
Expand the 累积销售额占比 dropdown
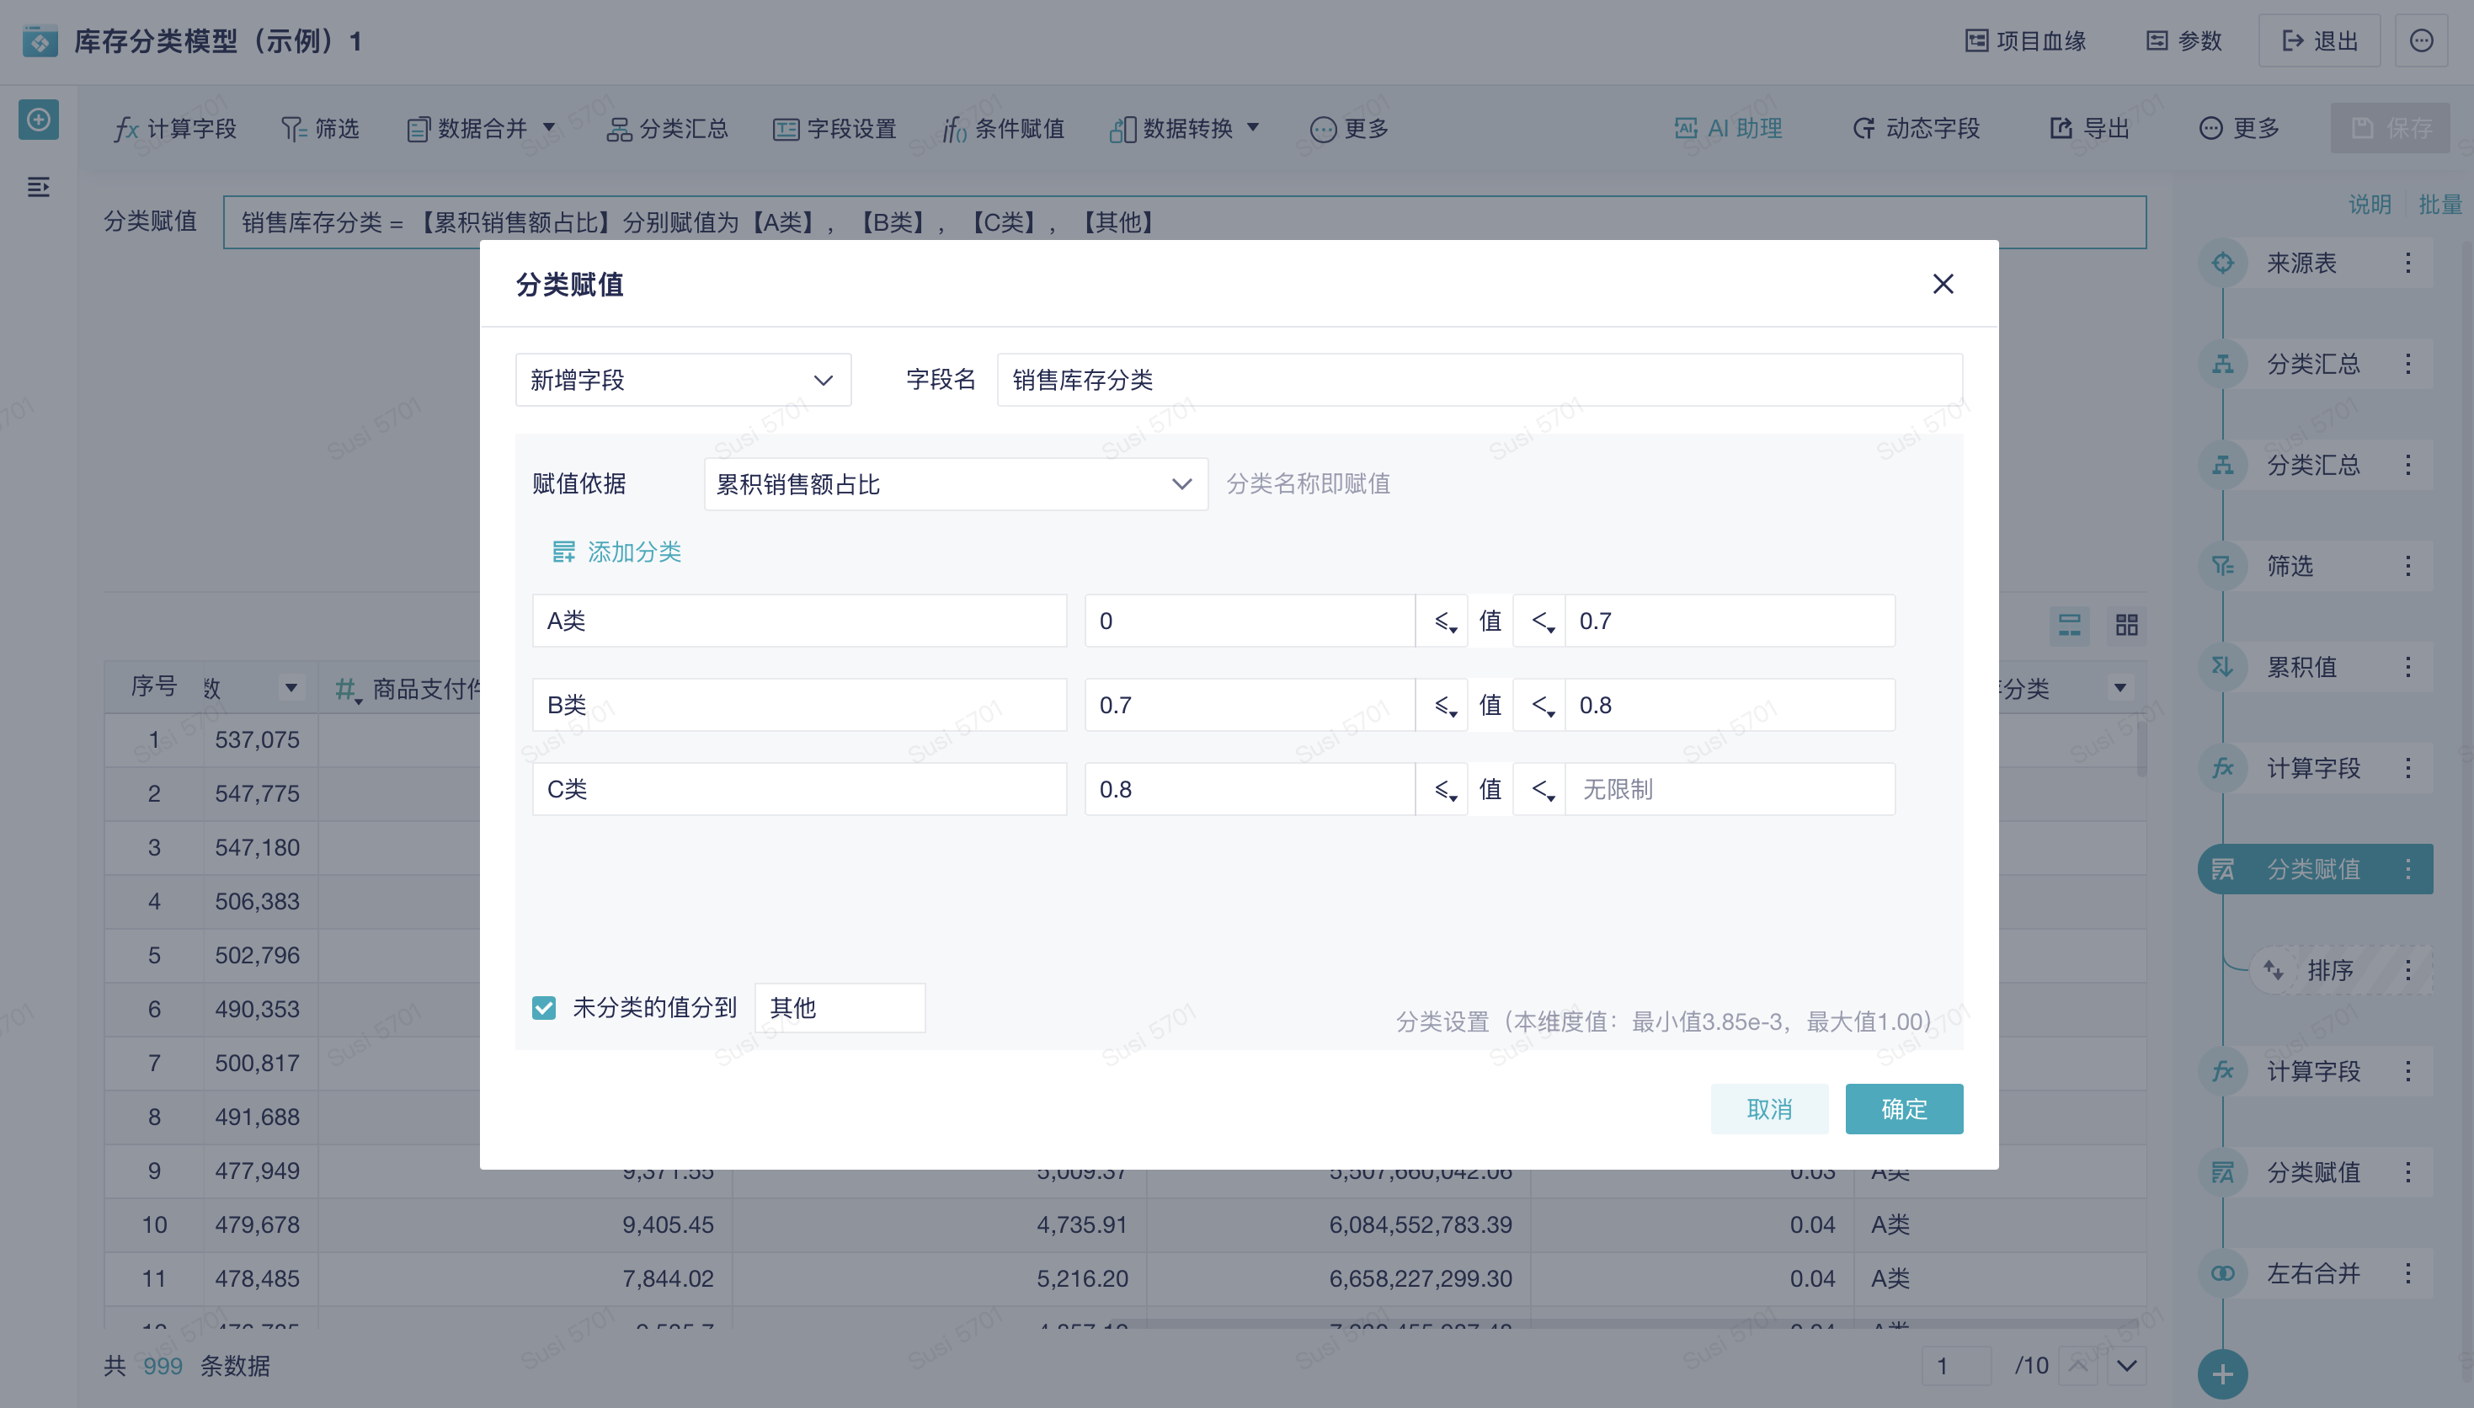[954, 484]
